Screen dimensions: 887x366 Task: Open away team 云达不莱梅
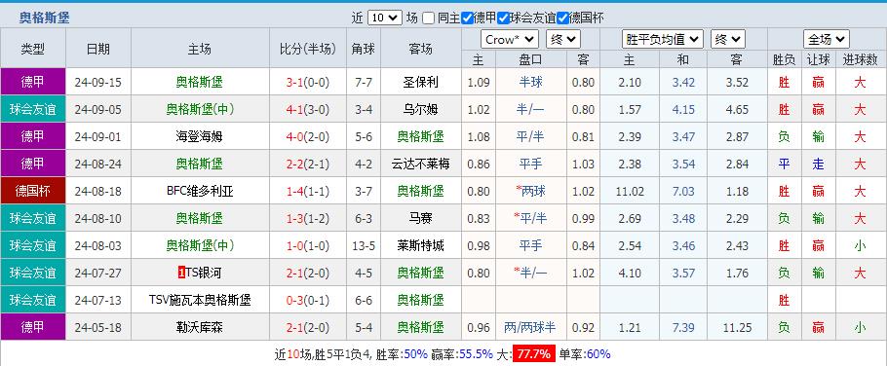coord(420,164)
